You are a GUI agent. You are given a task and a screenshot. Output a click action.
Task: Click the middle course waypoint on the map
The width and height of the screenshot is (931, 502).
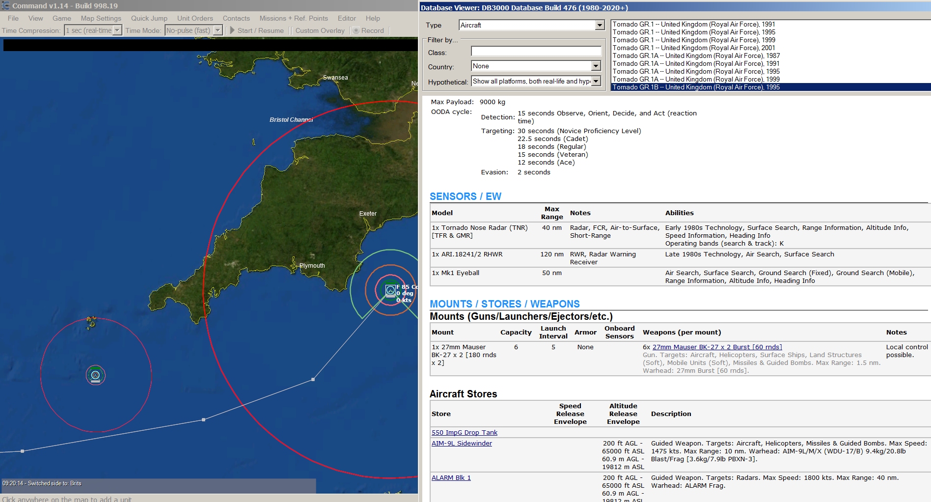point(204,420)
